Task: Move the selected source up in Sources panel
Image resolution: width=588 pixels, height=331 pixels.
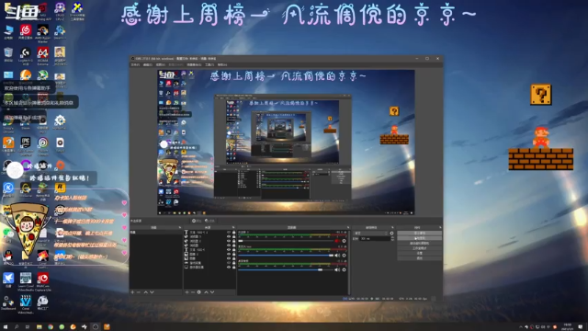Action: tap(206, 292)
